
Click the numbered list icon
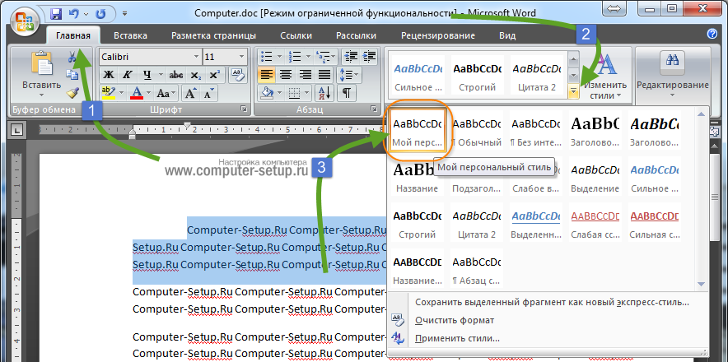click(x=294, y=57)
